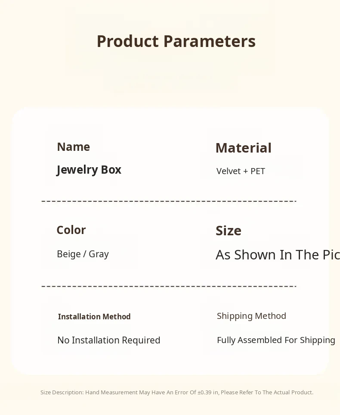The image size is (340, 415).
Task: Click the dashed divider below Beige / Gray
Action: point(169,286)
